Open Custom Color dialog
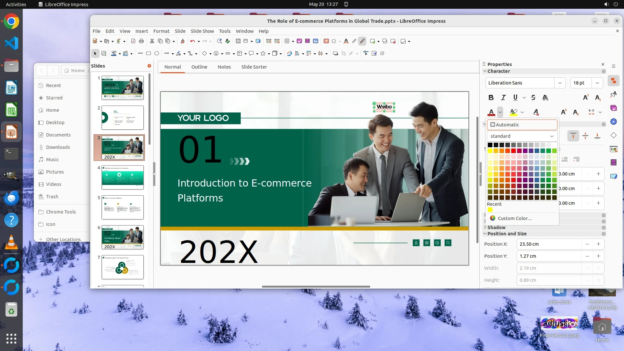624x351 pixels. pyautogui.click(x=514, y=218)
